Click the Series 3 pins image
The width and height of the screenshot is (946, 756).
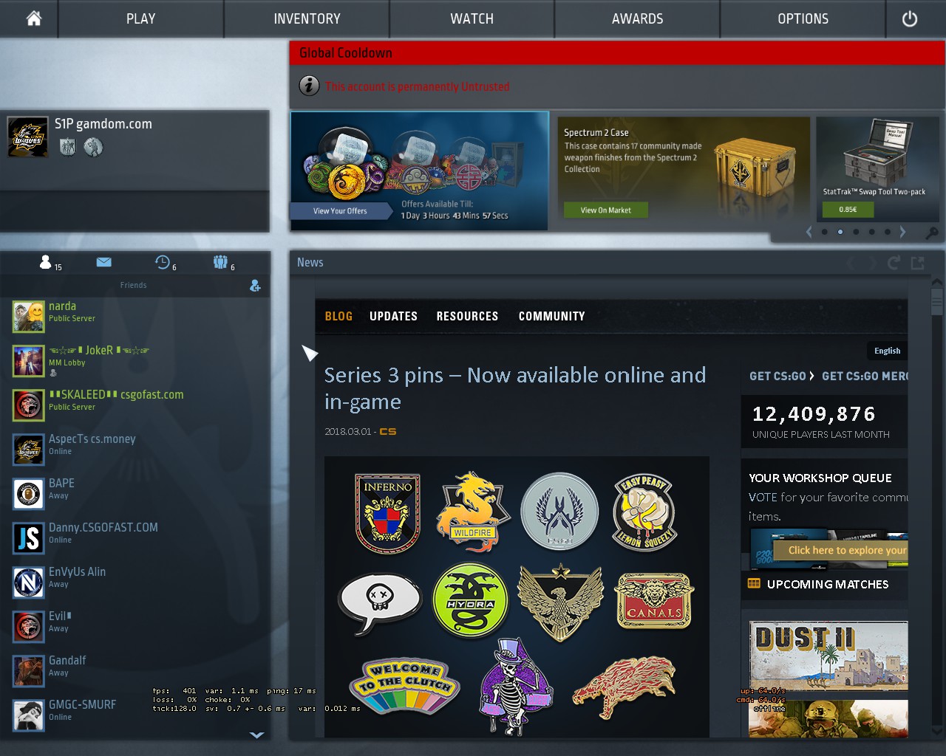click(x=517, y=597)
